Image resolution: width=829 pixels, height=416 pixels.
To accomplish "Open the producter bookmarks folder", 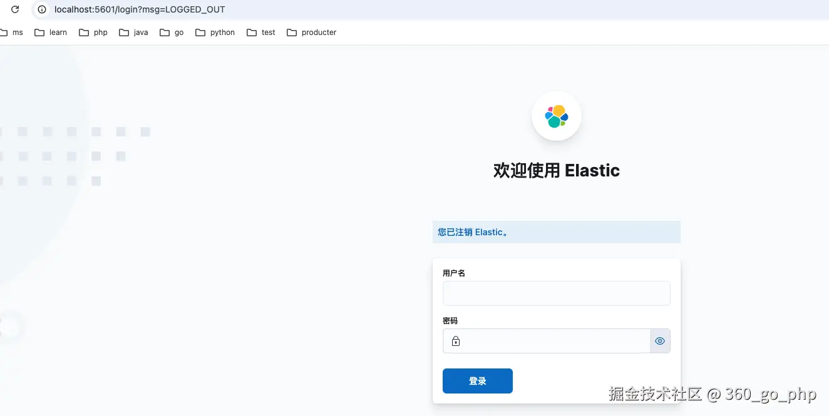I will tap(311, 33).
